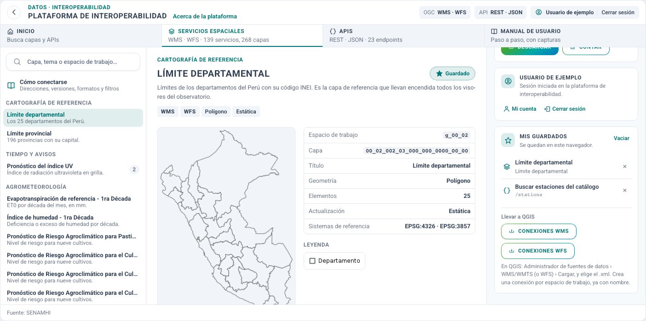Remove Límite departamental from Mis guardados
This screenshot has height=321, width=646.
pyautogui.click(x=625, y=167)
